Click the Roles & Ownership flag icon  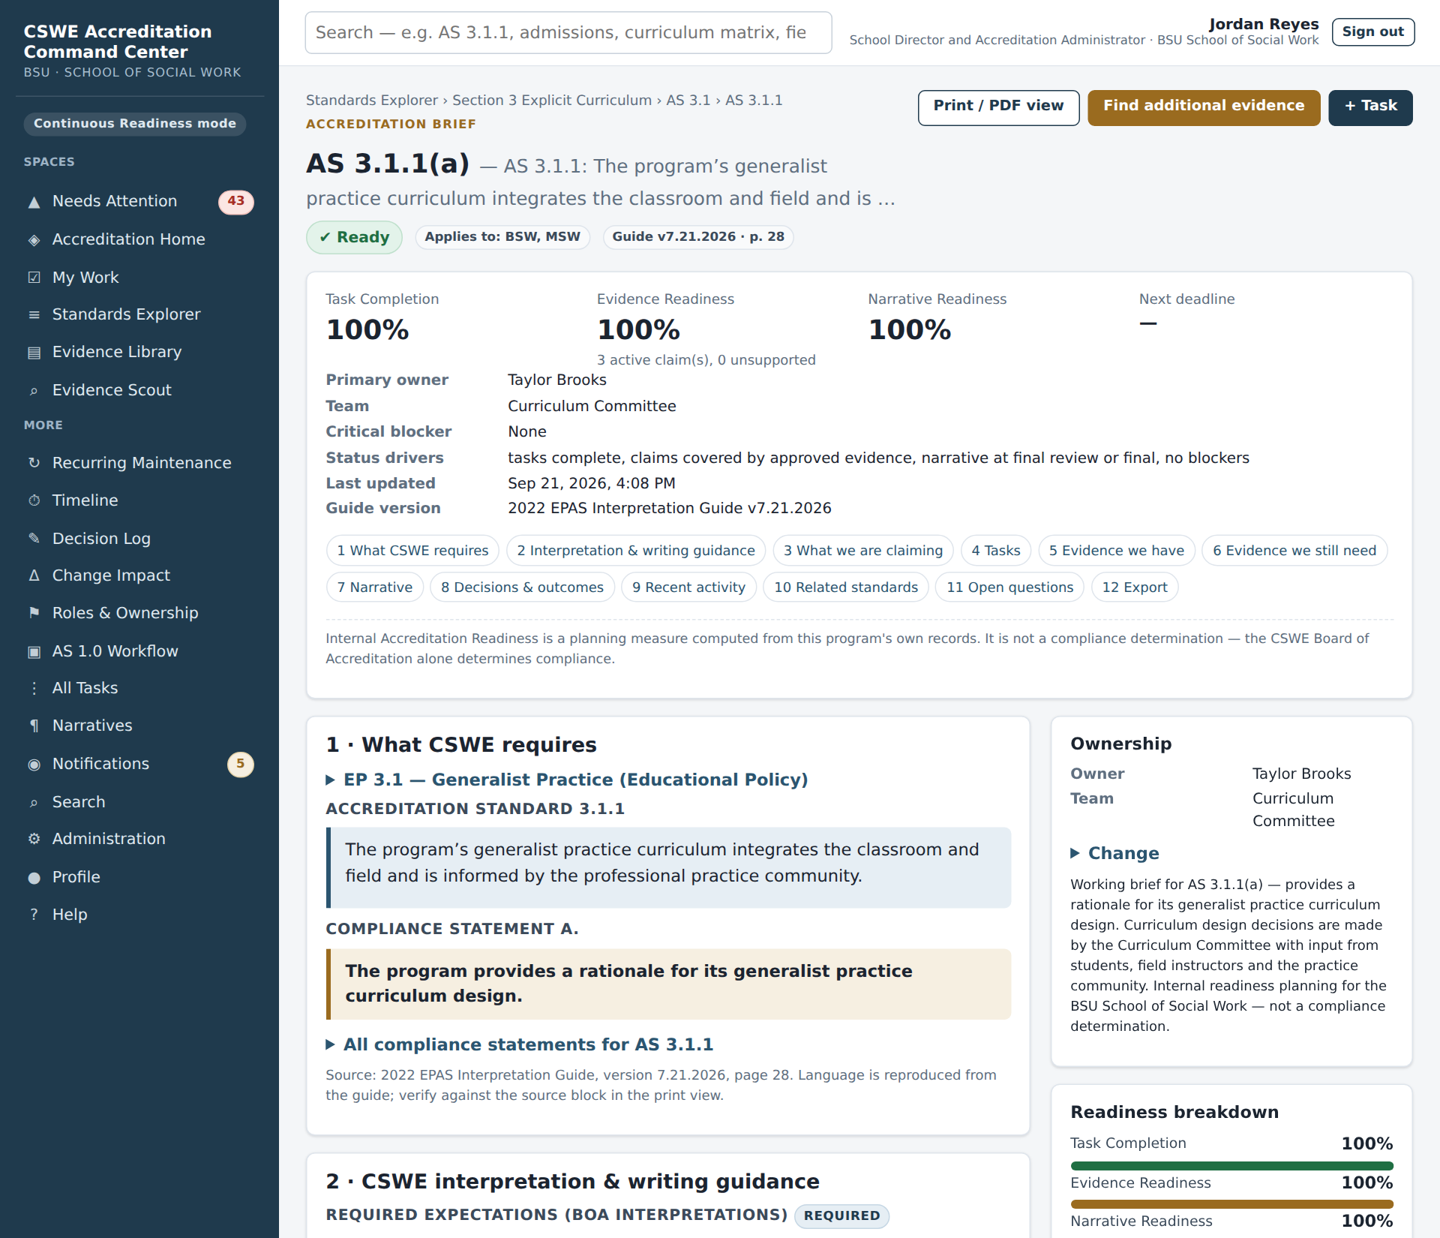pos(34,613)
